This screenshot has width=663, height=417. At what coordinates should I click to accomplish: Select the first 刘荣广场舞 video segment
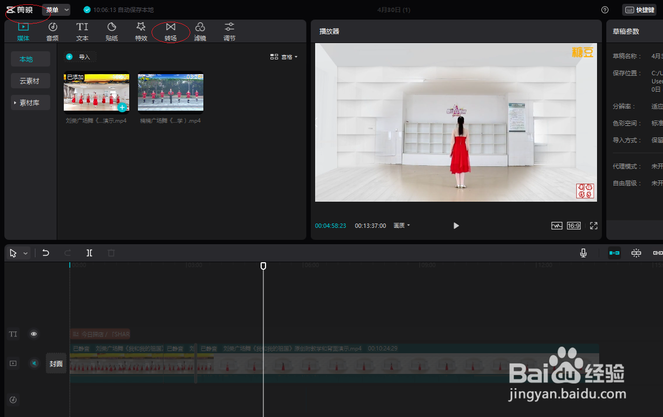116,363
